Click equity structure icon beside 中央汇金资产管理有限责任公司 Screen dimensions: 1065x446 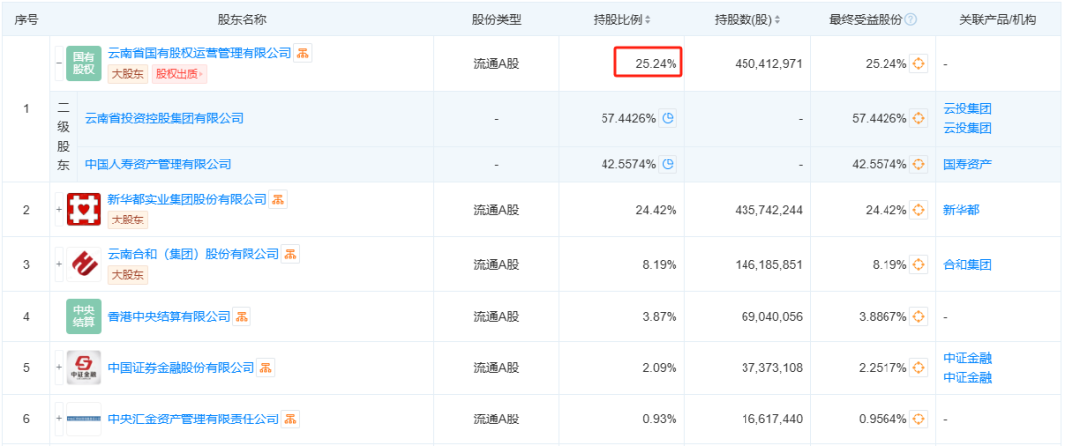click(291, 420)
